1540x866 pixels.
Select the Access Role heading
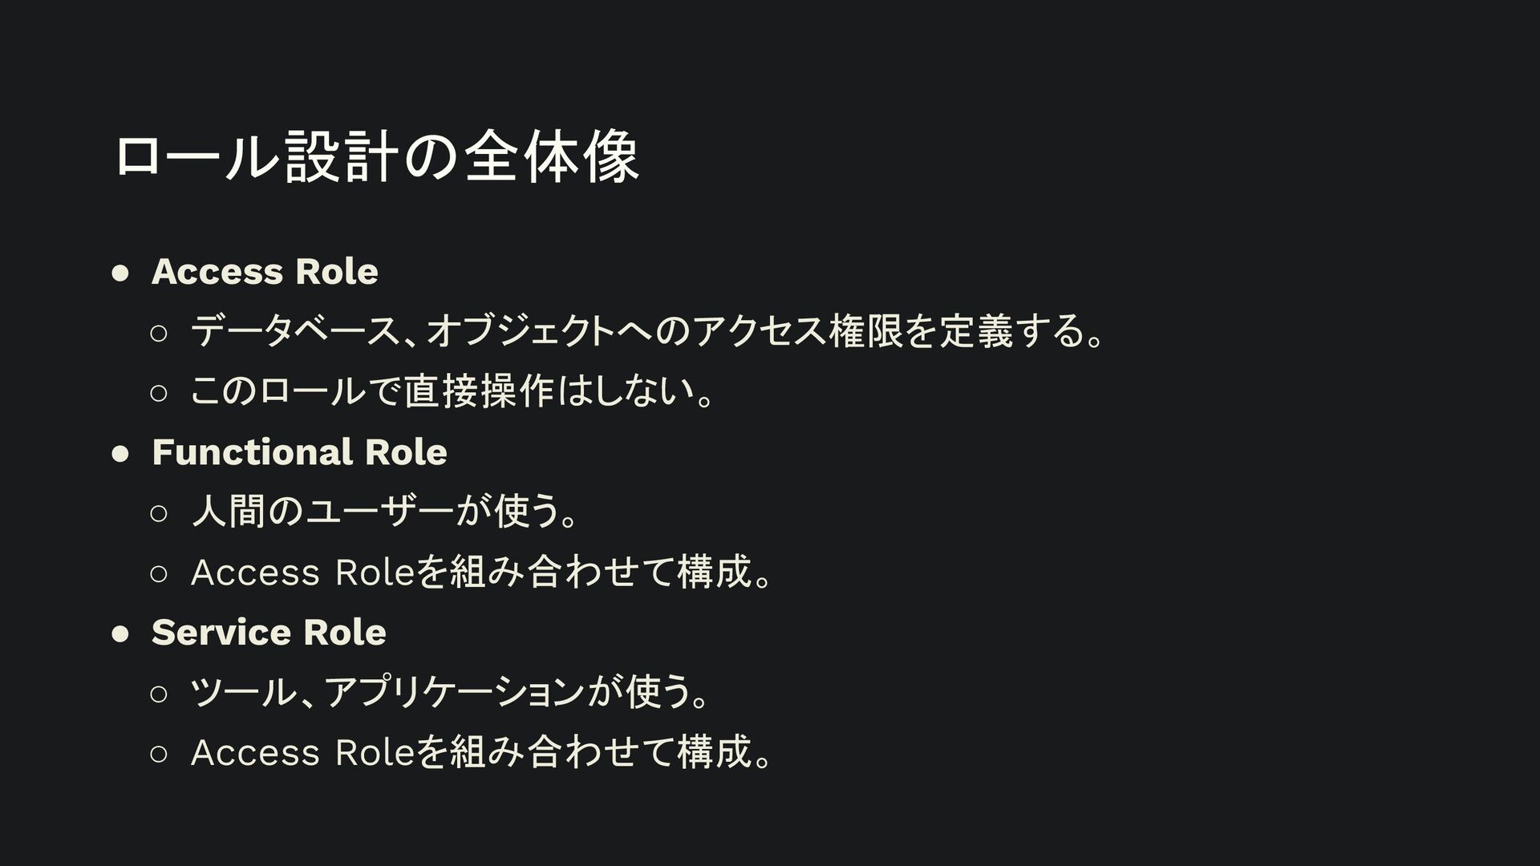(265, 272)
